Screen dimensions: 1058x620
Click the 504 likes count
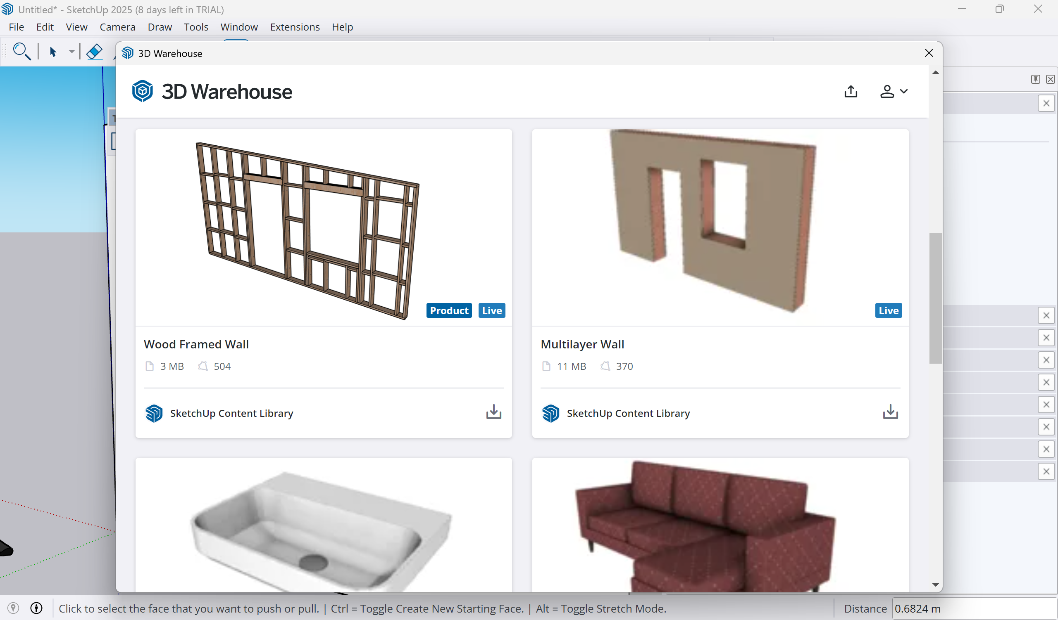(222, 367)
